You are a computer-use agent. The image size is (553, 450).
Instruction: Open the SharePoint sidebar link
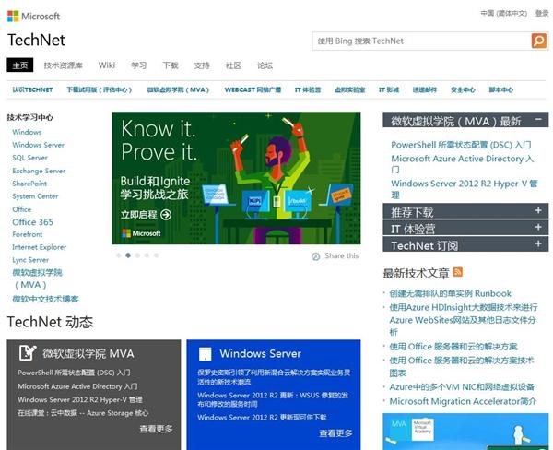(29, 184)
